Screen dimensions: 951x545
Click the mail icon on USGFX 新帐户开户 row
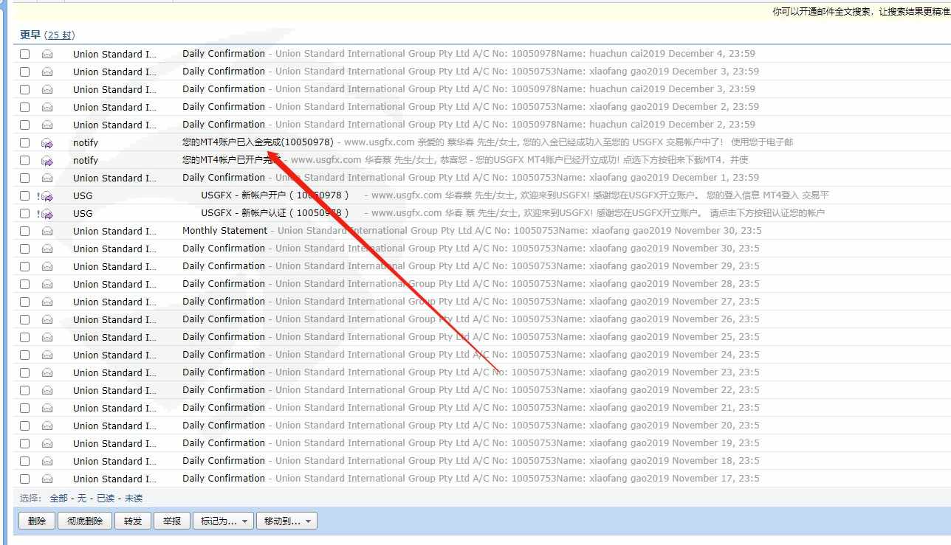(47, 195)
